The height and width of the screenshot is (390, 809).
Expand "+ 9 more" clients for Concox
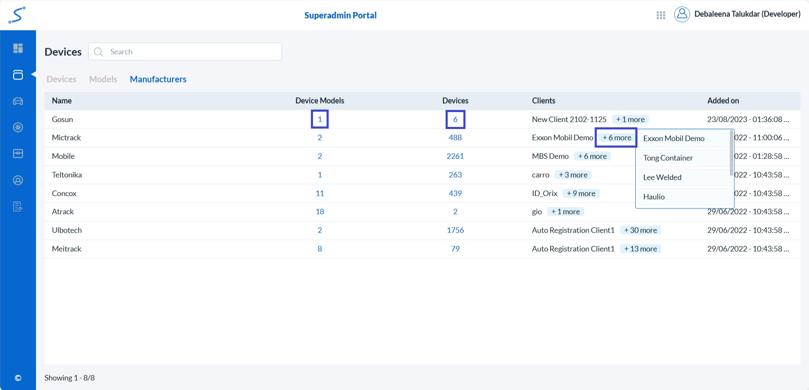(581, 193)
